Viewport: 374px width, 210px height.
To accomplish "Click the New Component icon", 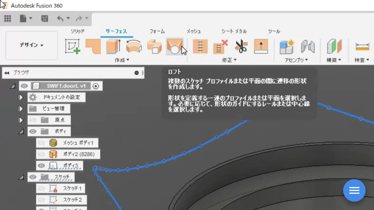I will click(x=287, y=47).
